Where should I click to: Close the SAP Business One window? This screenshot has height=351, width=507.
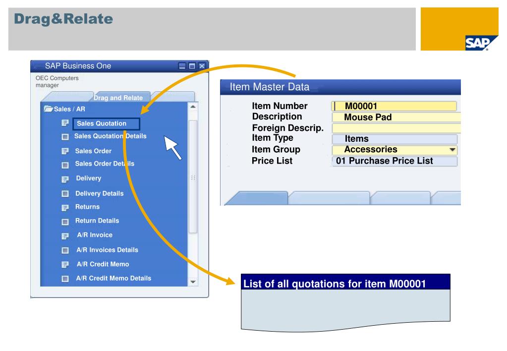tap(202, 66)
